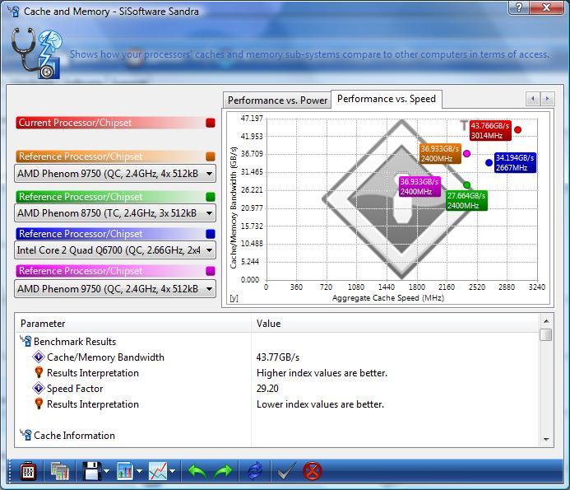570x490 pixels.
Task: Open the bar chart icon dropdown arrow
Action: [x=139, y=471]
